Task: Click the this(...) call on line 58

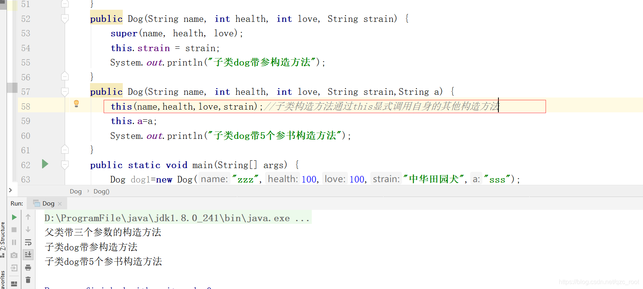Action: pyautogui.click(x=187, y=106)
